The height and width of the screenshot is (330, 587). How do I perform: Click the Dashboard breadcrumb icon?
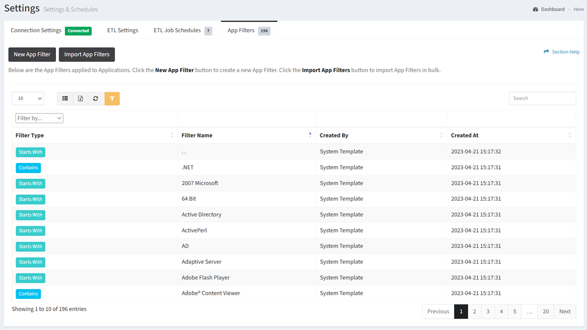535,9
